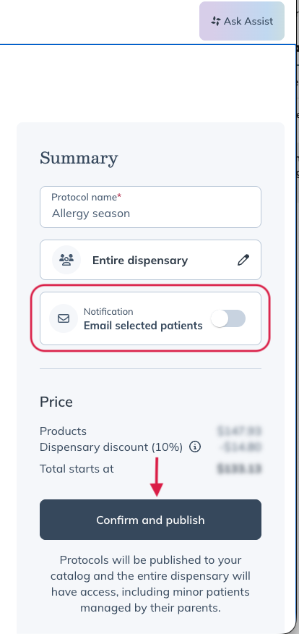Click the Price section heading

[x=56, y=402]
